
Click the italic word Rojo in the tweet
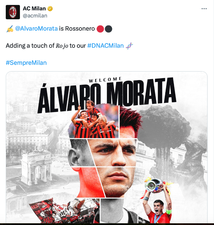point(62,46)
